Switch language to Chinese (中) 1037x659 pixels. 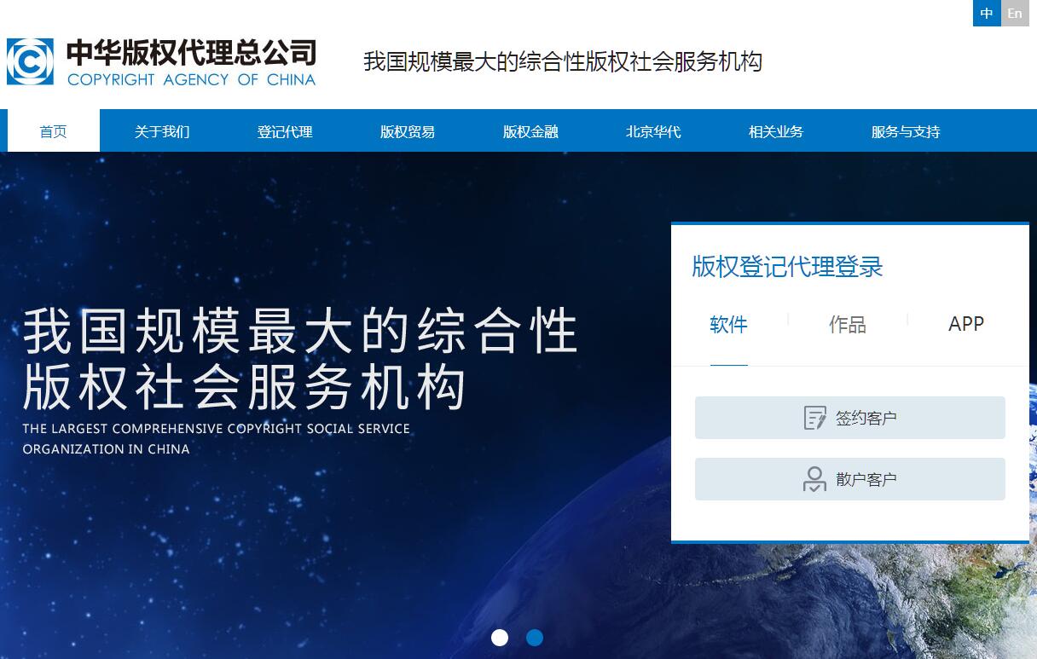tap(987, 13)
